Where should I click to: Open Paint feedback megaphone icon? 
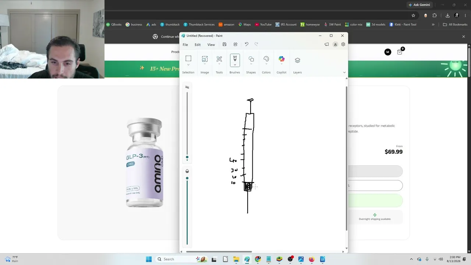[x=326, y=45]
